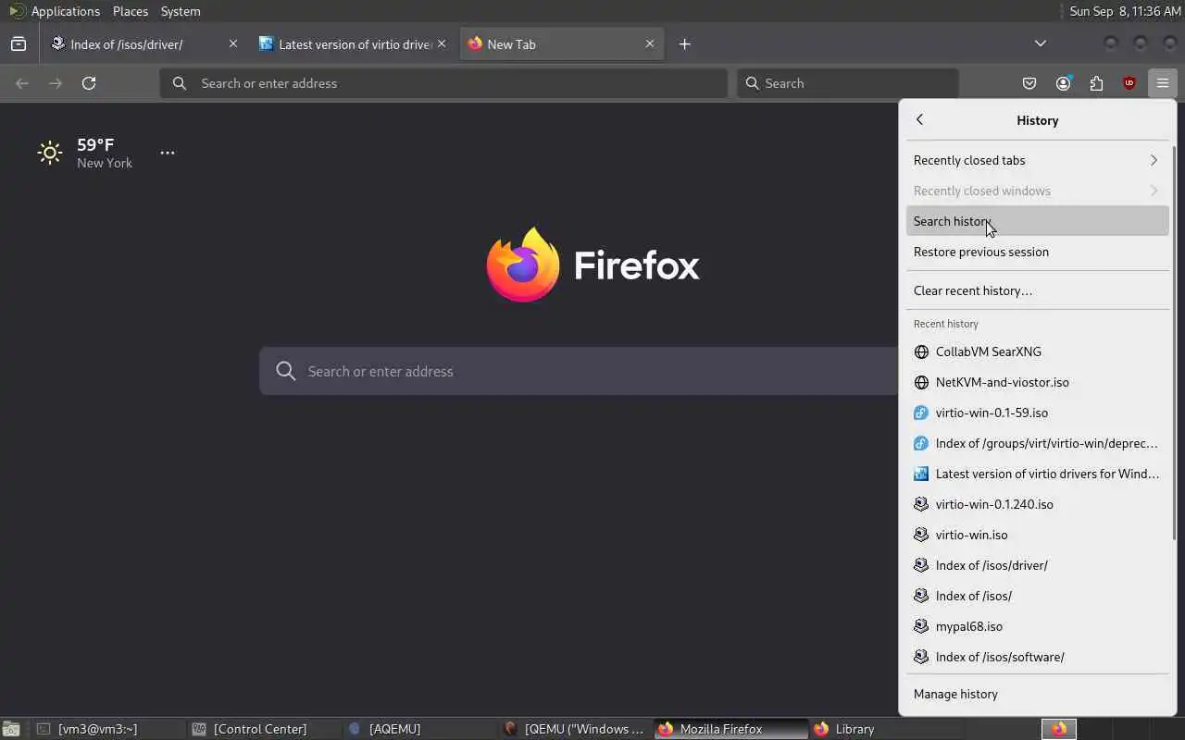
Task: Click the favicon beside mypal68.iso
Action: [x=921, y=626]
